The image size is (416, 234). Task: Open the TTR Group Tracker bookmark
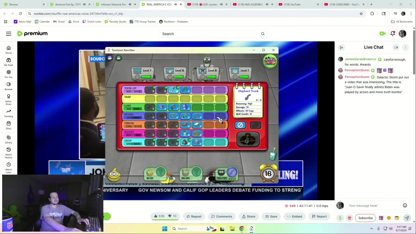click(x=142, y=21)
